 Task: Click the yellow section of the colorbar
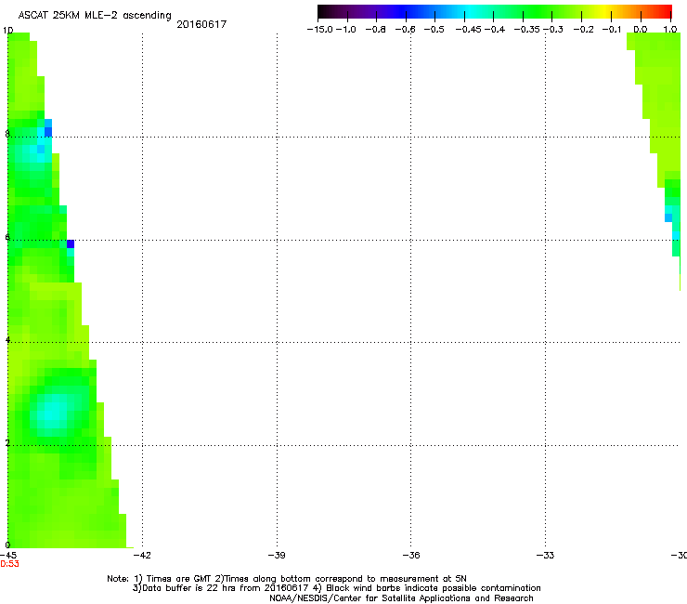click(x=607, y=12)
